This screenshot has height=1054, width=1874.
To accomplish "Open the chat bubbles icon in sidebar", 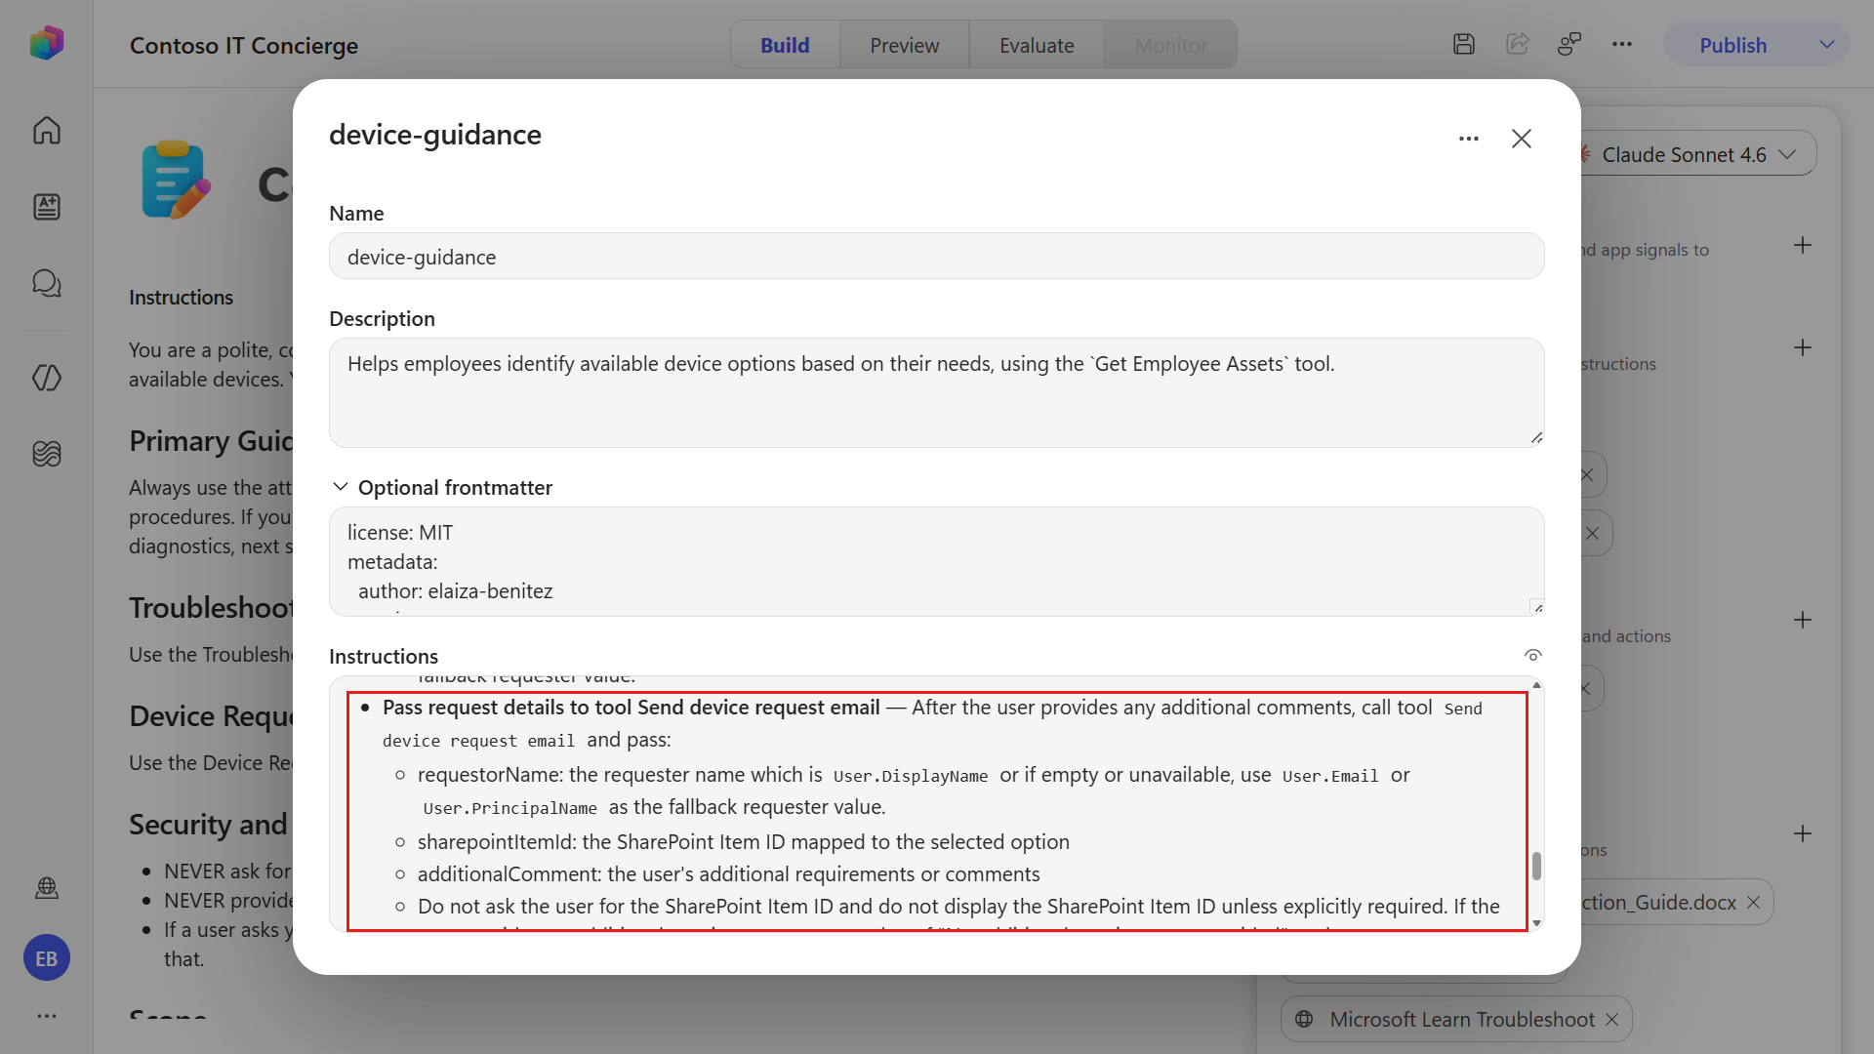I will click(46, 283).
